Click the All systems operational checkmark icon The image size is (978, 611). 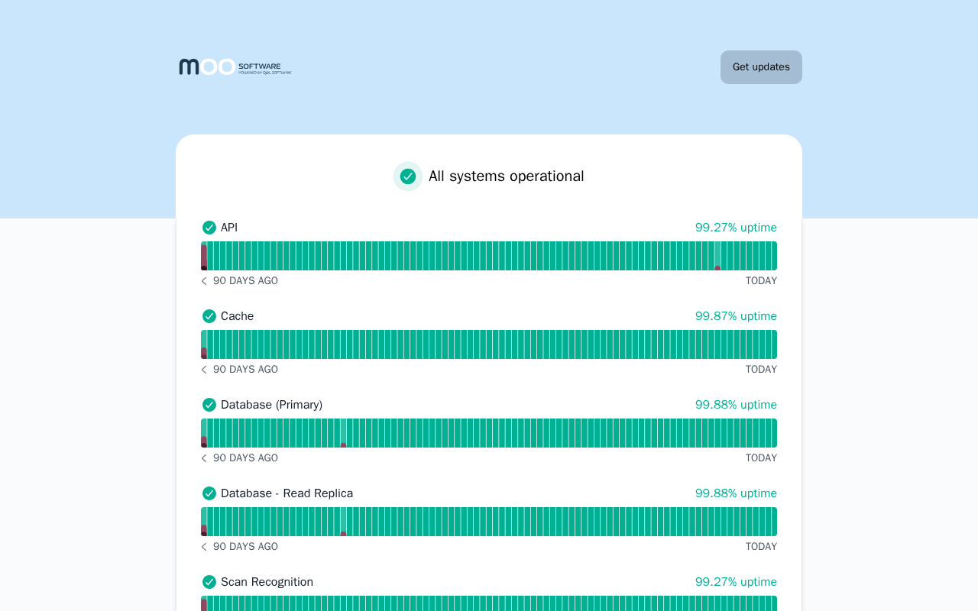(408, 176)
